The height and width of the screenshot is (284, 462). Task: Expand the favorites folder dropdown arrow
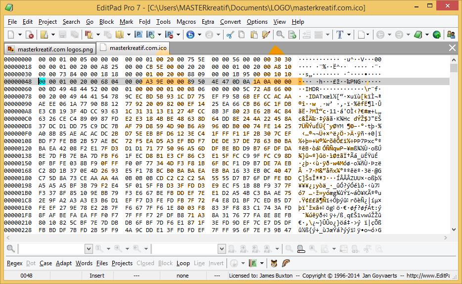pyautogui.click(x=129, y=35)
